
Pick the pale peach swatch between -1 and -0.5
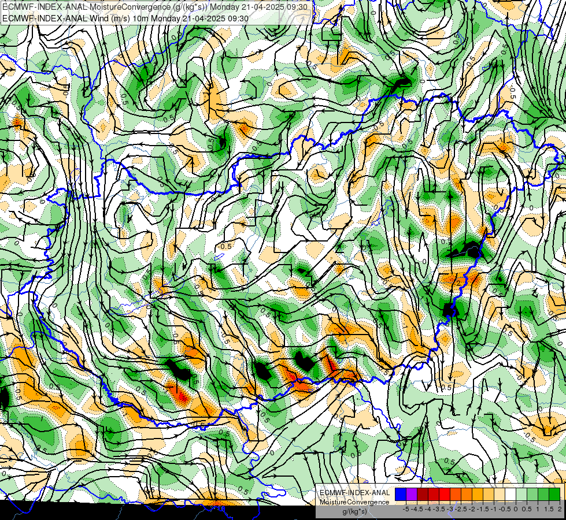click(x=500, y=494)
